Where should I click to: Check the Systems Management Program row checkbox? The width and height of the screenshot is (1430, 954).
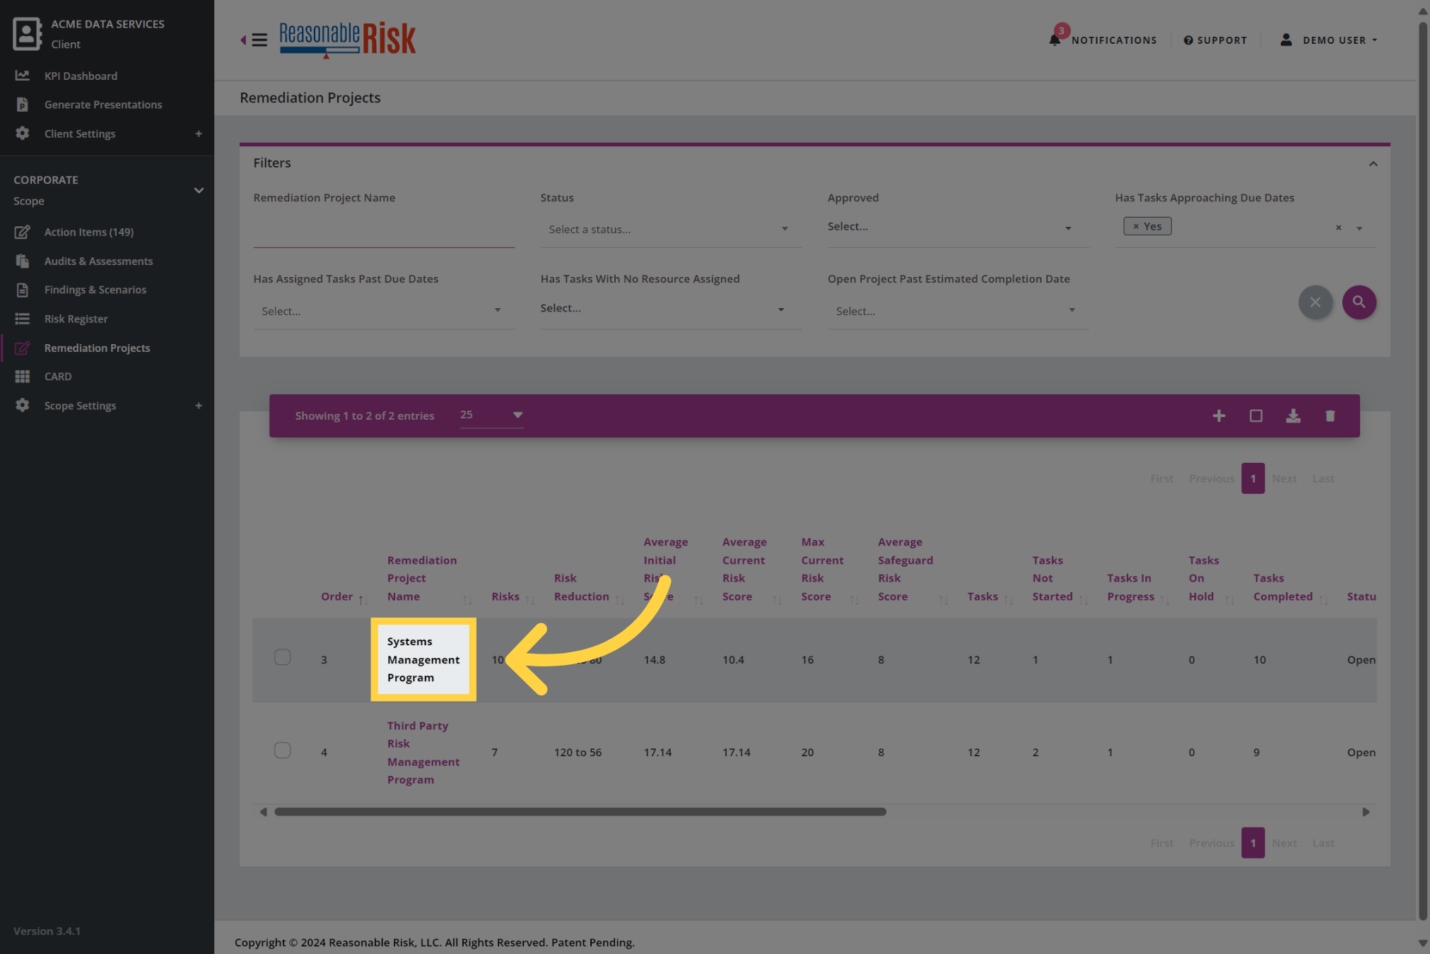[282, 657]
